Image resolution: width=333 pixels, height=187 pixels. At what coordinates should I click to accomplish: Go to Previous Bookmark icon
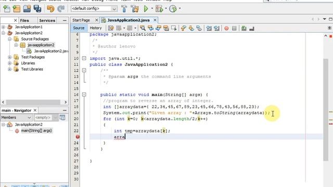pyautogui.click(x=184, y=28)
